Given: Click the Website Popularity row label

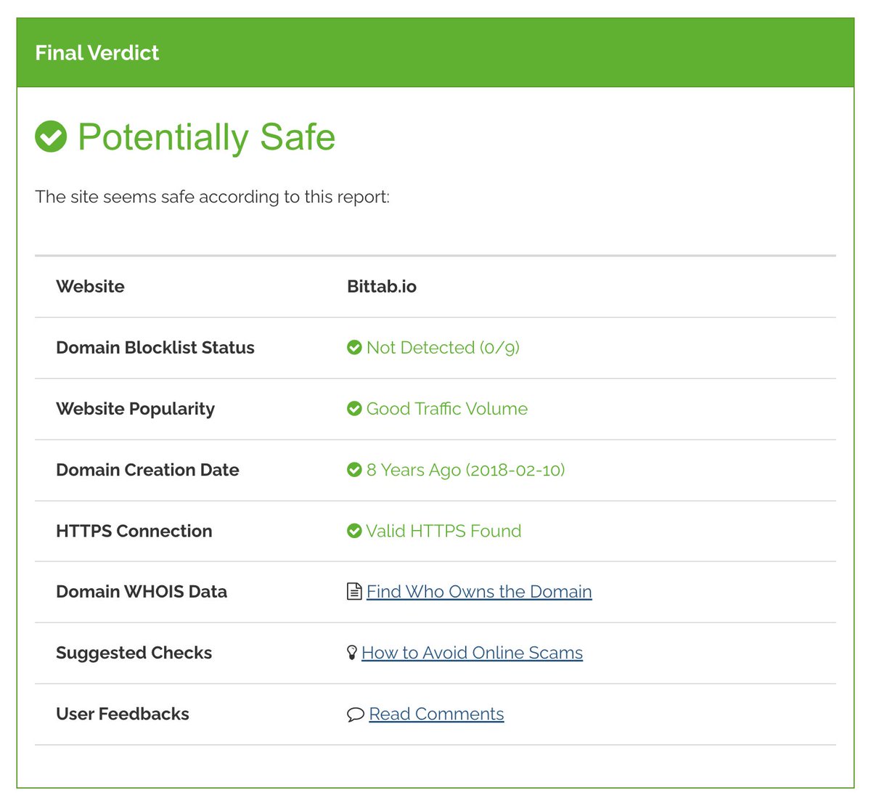Looking at the screenshot, I should (x=135, y=408).
